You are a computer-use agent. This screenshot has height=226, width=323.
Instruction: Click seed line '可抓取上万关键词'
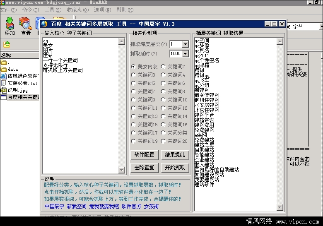pyautogui.click(x=63, y=70)
